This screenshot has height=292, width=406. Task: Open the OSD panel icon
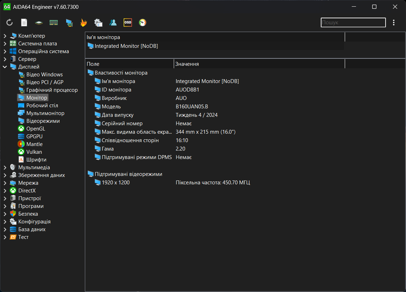click(x=128, y=23)
